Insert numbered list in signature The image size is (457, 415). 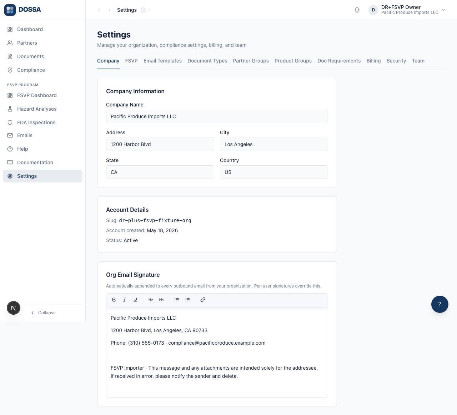click(x=187, y=300)
